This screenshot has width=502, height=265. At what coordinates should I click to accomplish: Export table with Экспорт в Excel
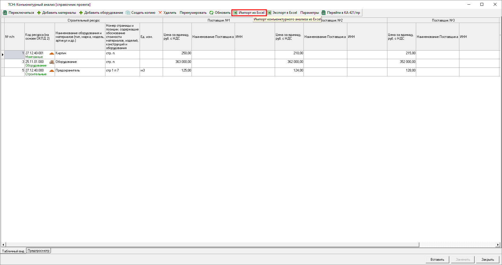tap(282, 13)
